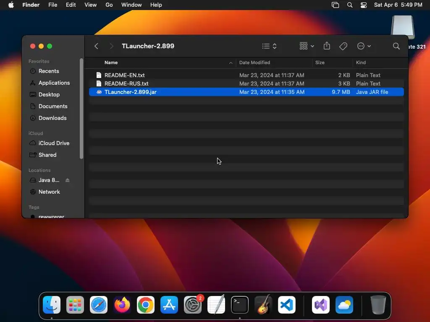Launch Firefox from the Dock
430x322 pixels.
(122, 305)
